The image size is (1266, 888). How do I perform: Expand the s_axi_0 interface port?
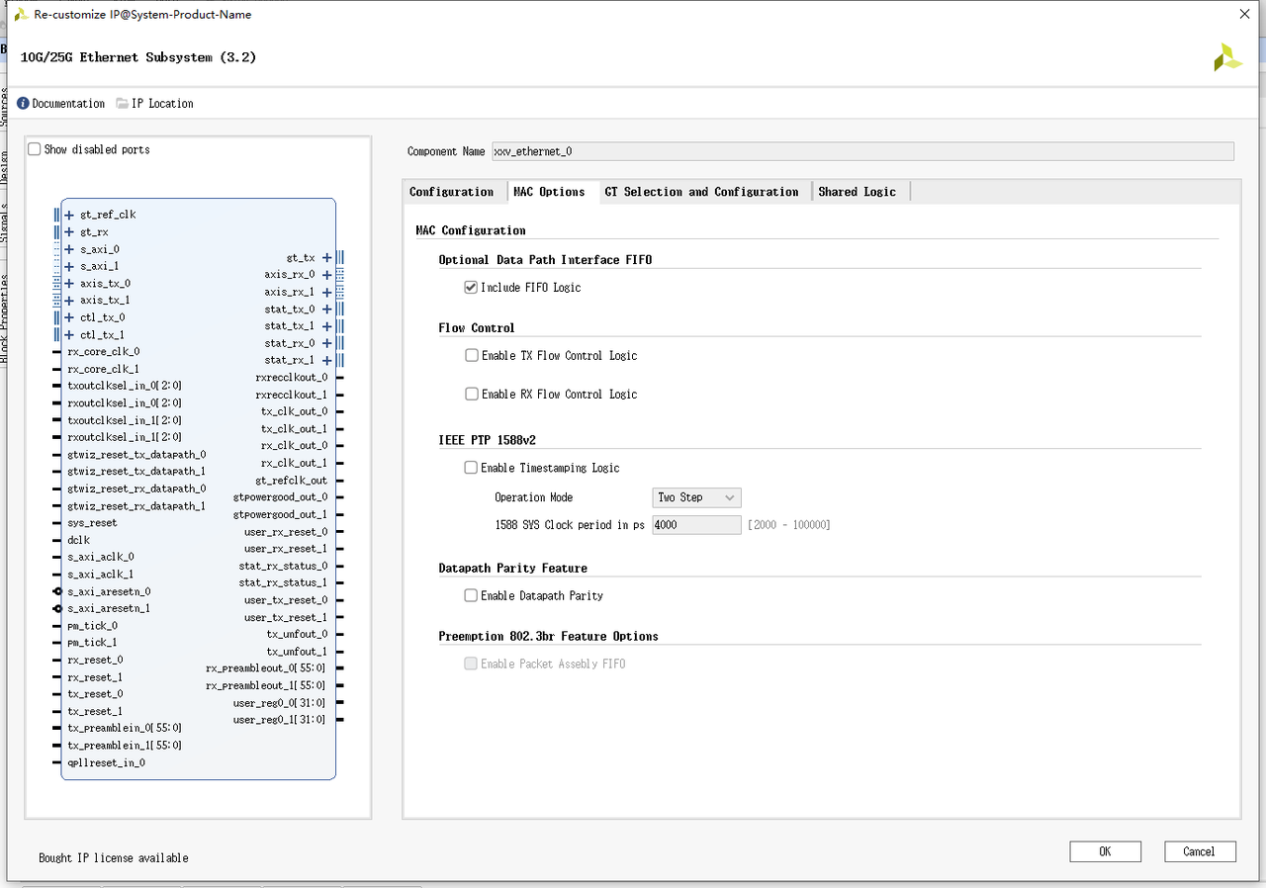pos(69,249)
